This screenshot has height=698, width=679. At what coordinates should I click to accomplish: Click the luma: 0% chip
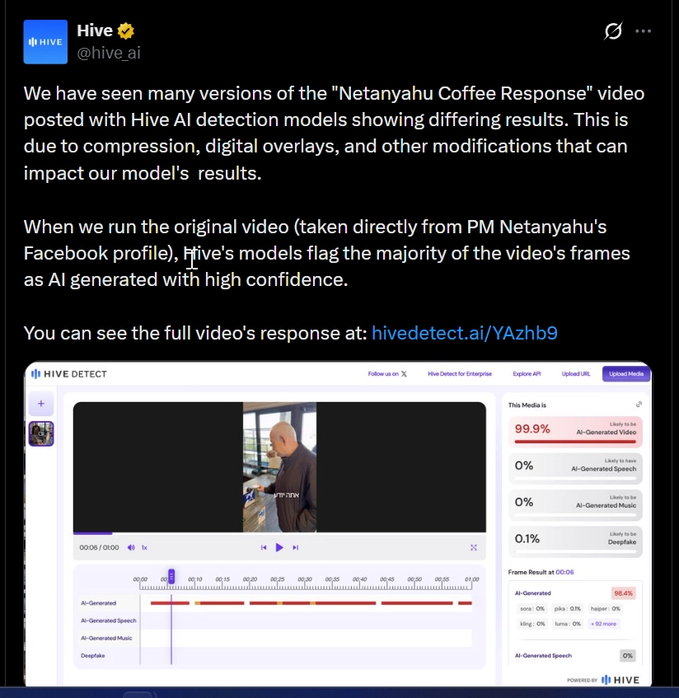[568, 624]
